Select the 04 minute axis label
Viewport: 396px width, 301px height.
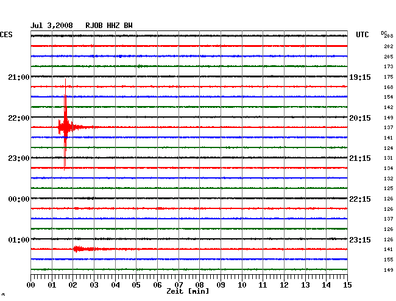point(115,285)
